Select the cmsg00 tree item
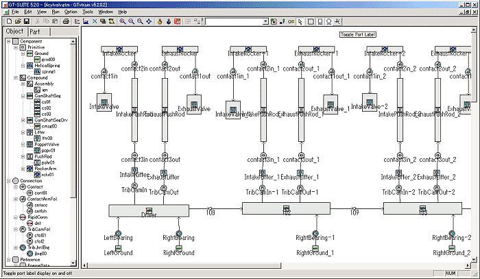 [x=49, y=126]
